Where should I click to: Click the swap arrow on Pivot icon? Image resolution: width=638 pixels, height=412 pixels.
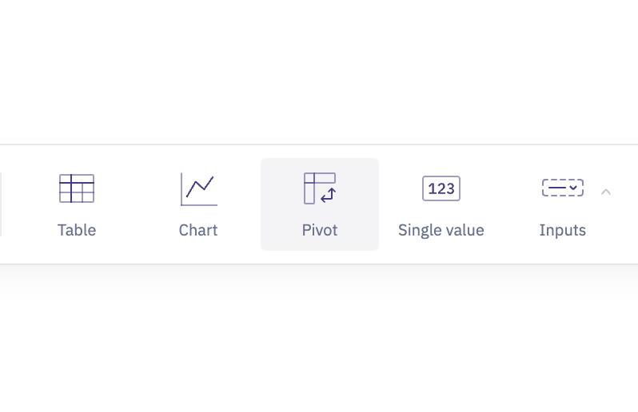click(329, 195)
